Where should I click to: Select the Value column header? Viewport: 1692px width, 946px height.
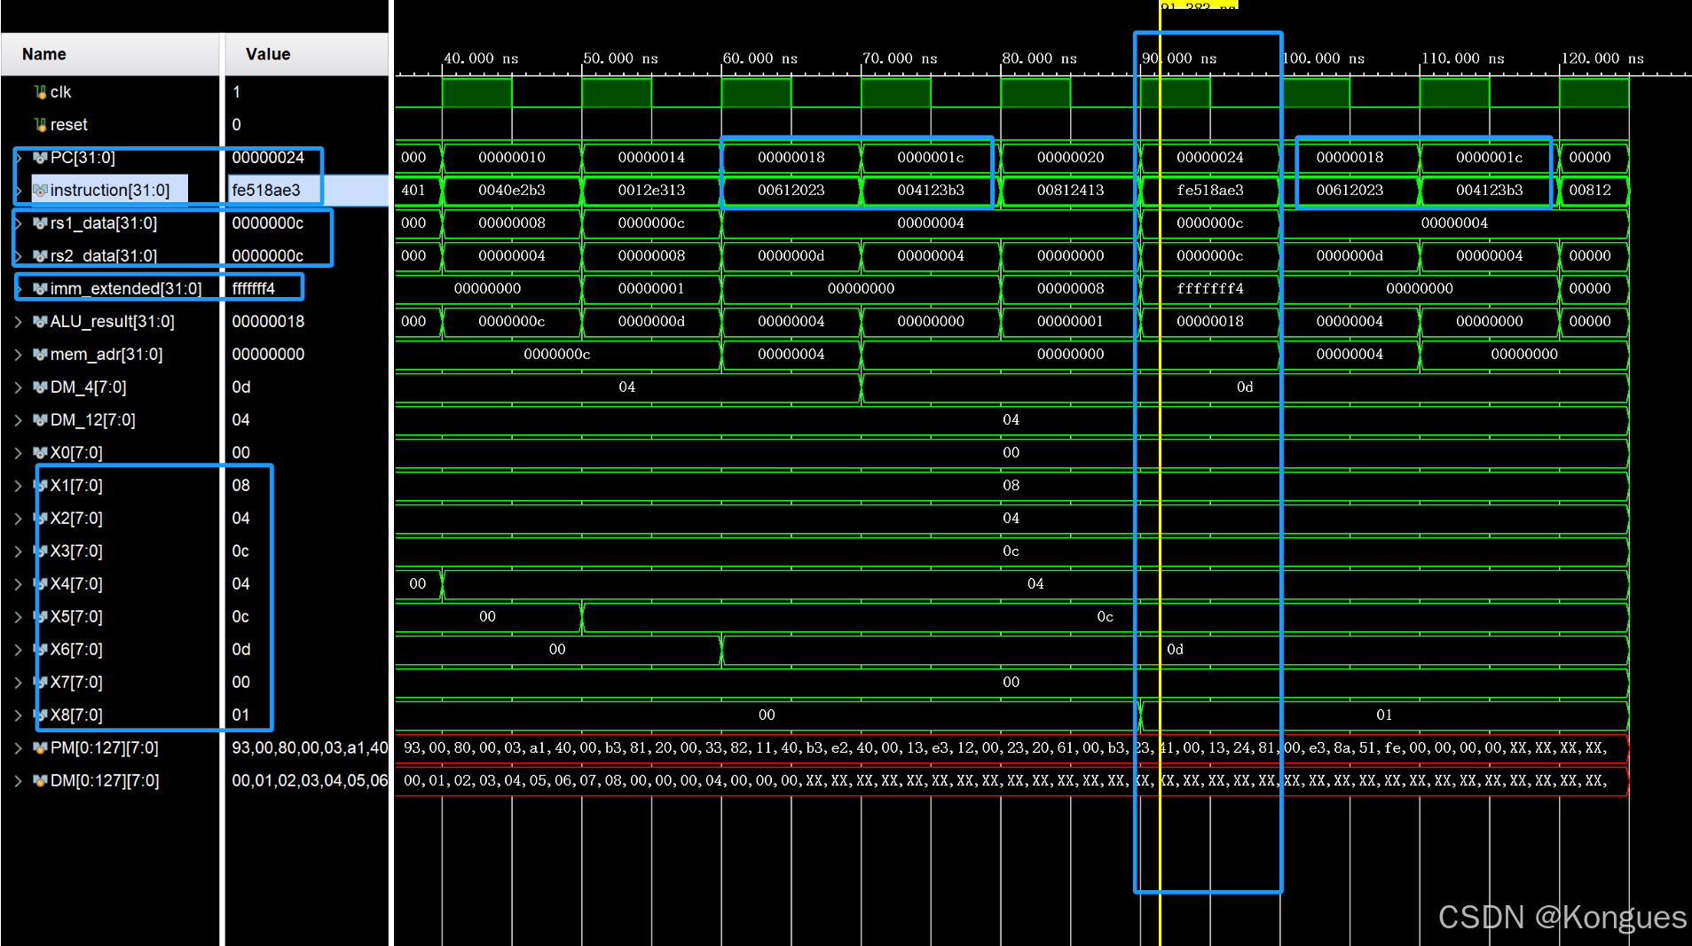point(307,54)
